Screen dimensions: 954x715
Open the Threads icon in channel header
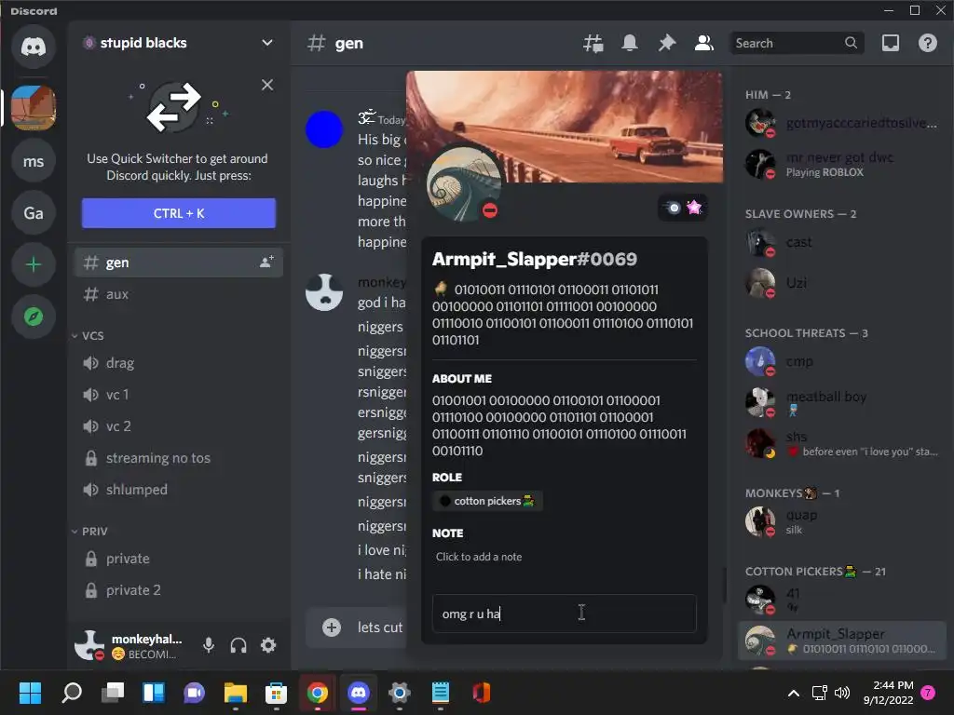pos(593,43)
